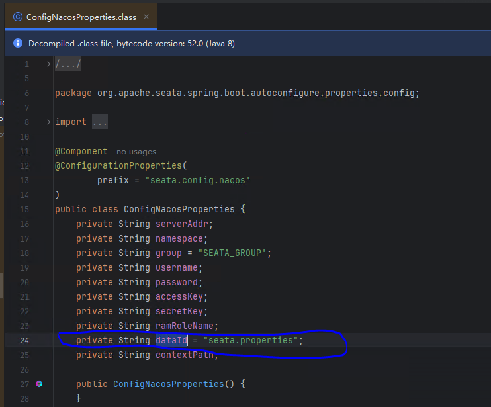
Task: Click the ConfigNacosProperties constructor name on line 27
Action: 168,384
